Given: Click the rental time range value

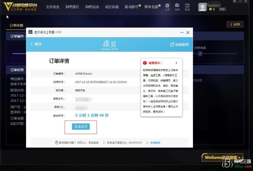Looking at the screenshot, I should point(101,82).
